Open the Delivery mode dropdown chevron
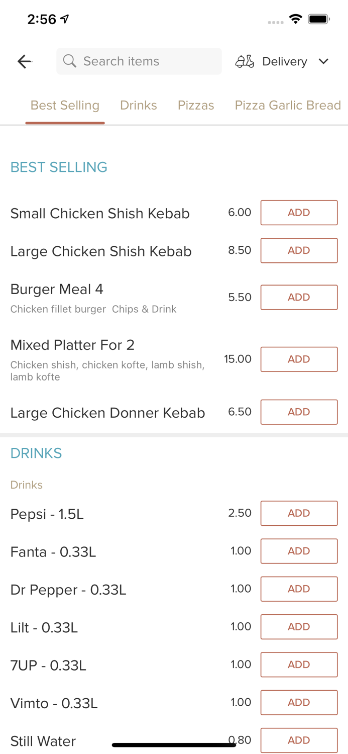 click(324, 61)
